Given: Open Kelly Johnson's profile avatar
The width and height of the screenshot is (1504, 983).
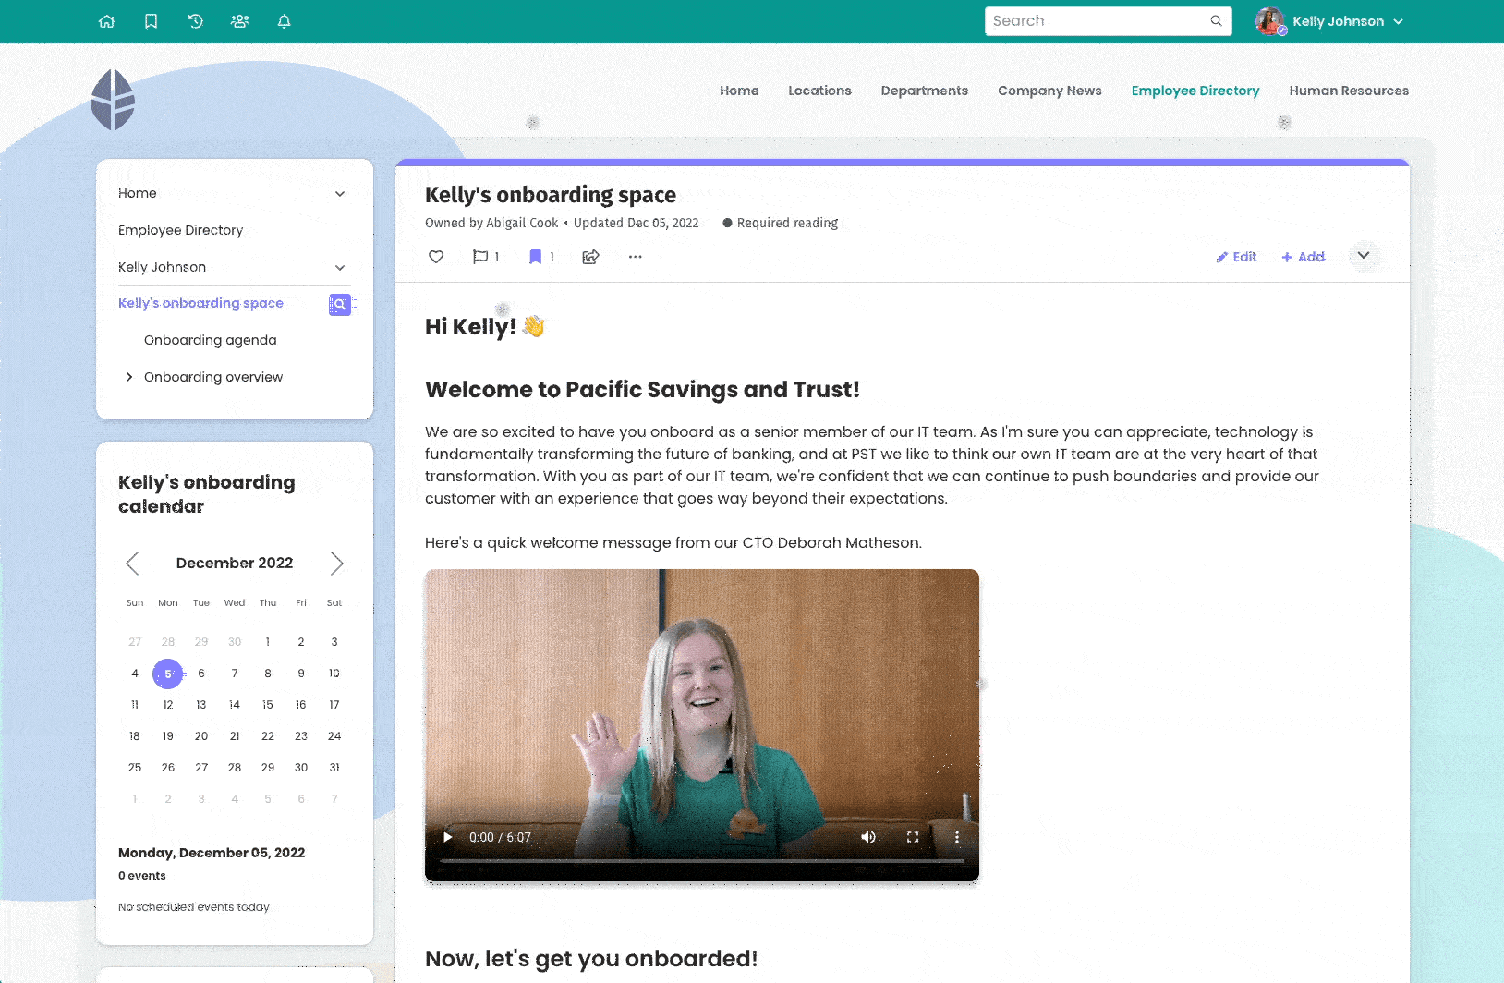Looking at the screenshot, I should (1270, 21).
